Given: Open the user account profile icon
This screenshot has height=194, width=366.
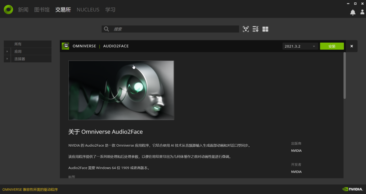Looking at the screenshot, I should click(363, 12).
